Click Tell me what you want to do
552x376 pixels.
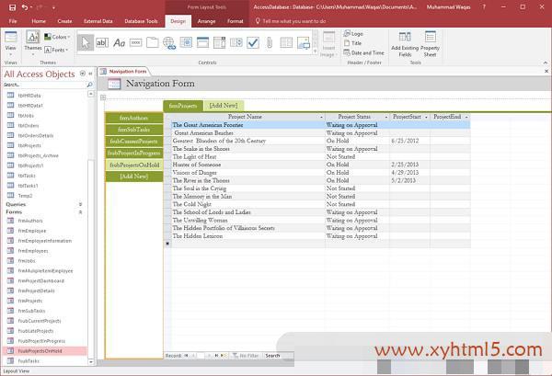296,20
